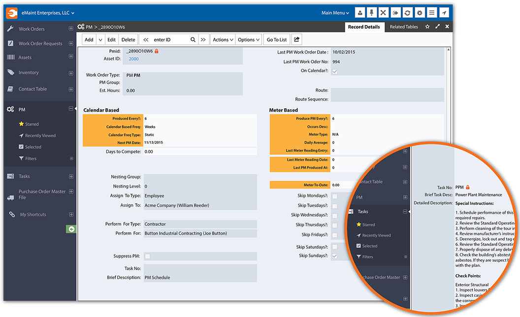Click the PM gears icon in sidebar
The height and width of the screenshot is (317, 520).
(x=11, y=109)
